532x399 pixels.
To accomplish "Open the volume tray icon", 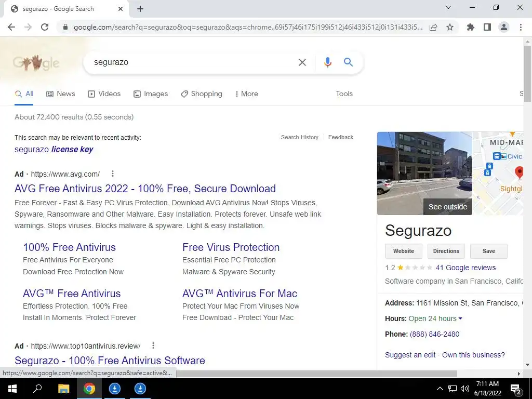I will [x=465, y=389].
